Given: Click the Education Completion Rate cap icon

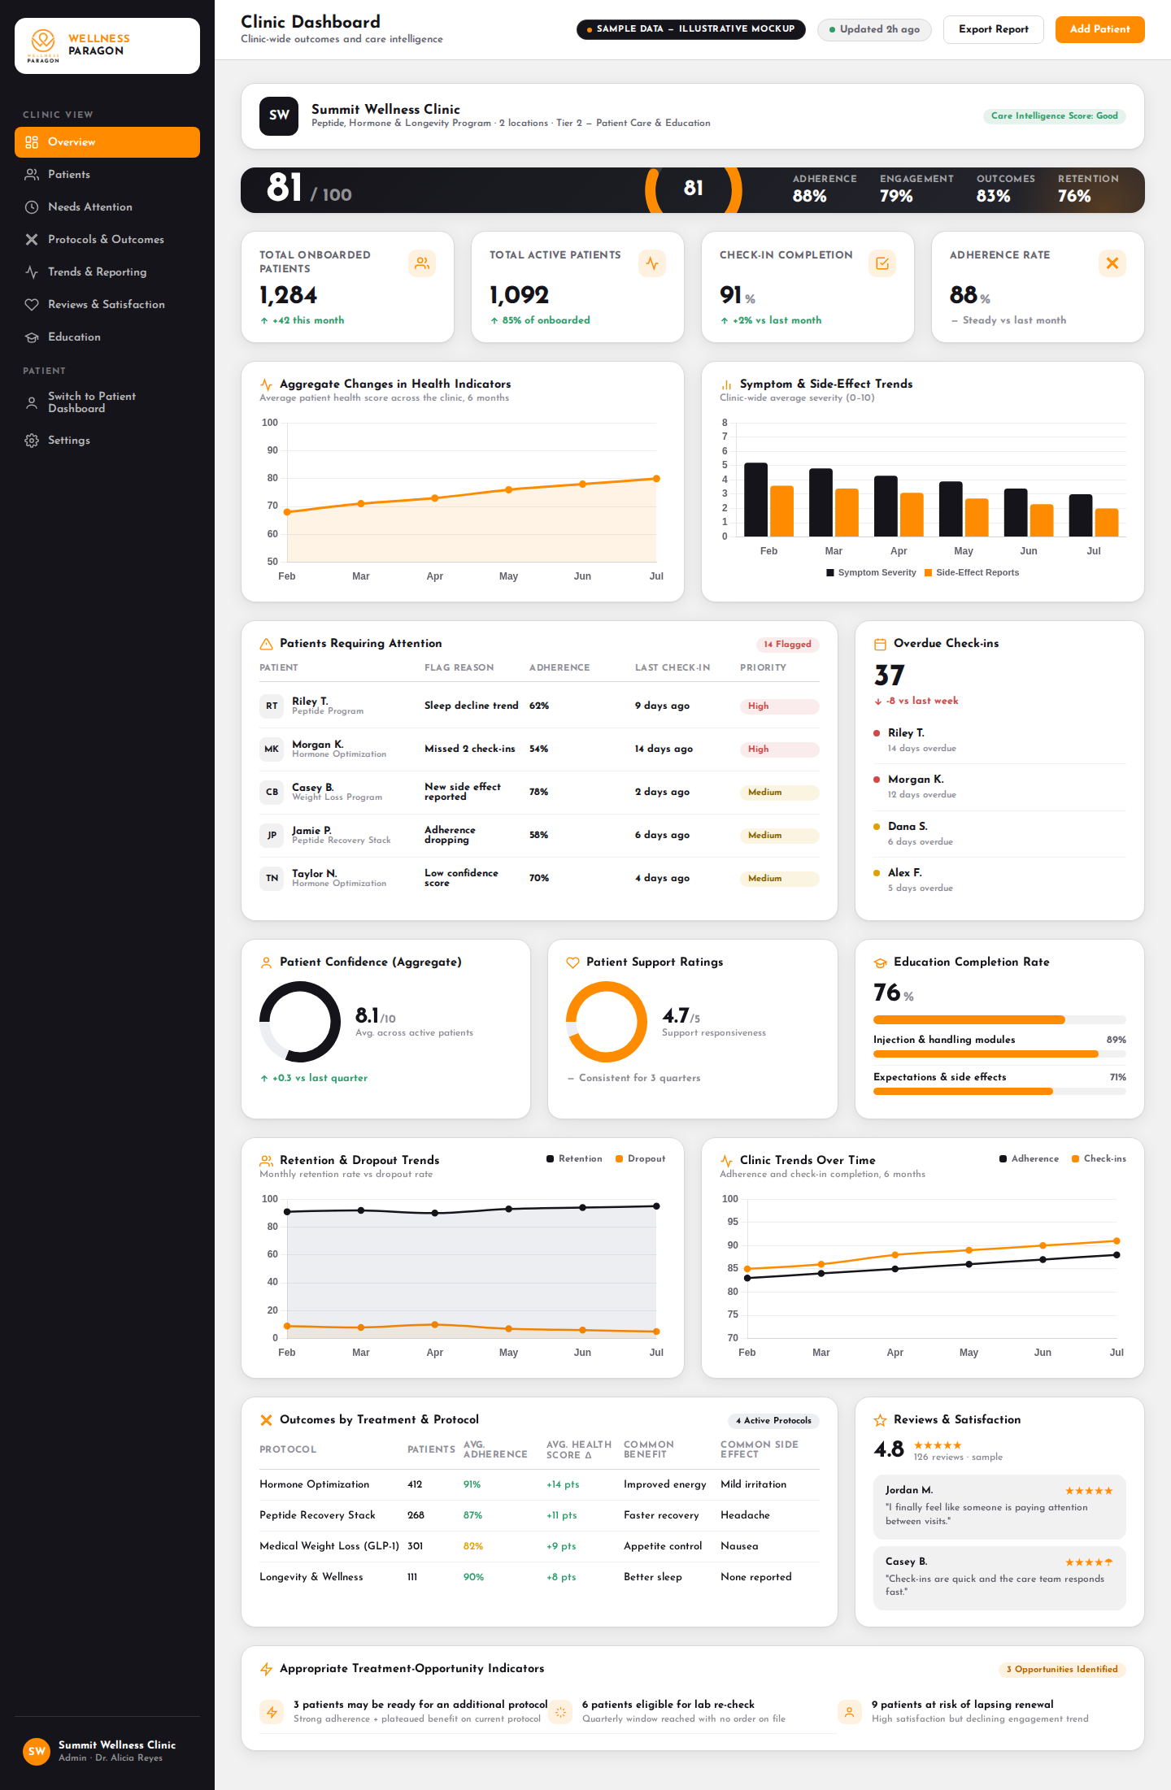Looking at the screenshot, I should (x=880, y=962).
